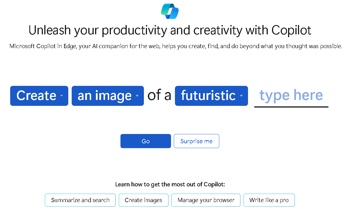The width and height of the screenshot is (351, 210).
Task: Choose another adjective via the futuristic selector
Action: point(211,96)
